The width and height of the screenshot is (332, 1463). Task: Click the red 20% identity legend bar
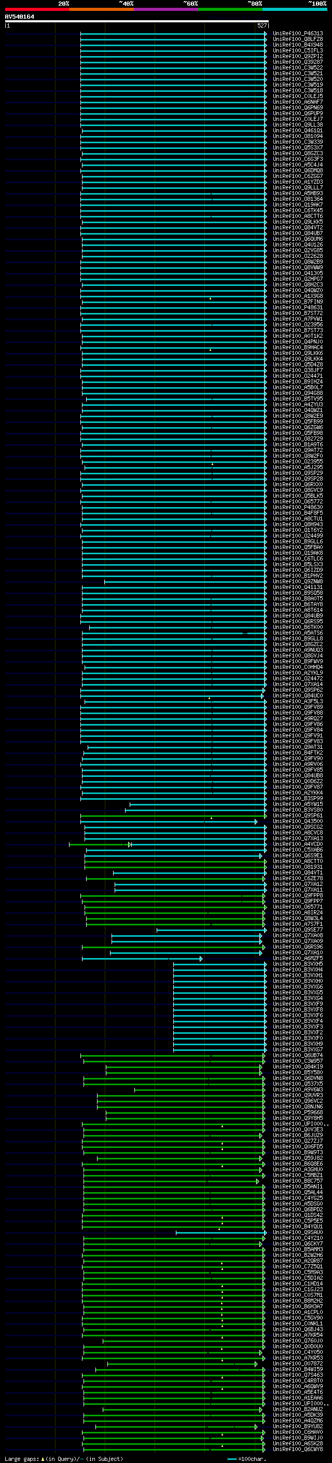[x=37, y=10]
